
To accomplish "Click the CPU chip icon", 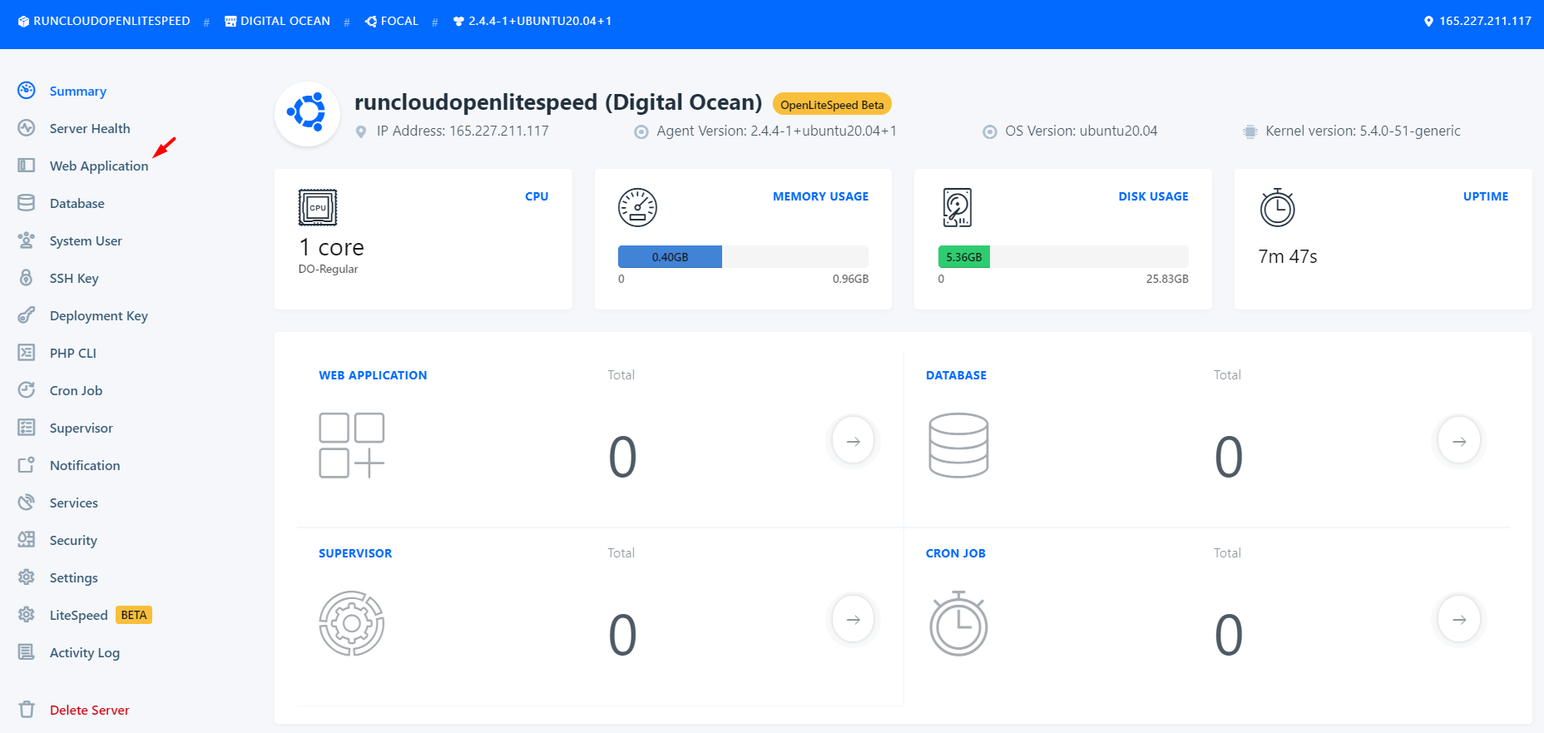I will coord(318,207).
